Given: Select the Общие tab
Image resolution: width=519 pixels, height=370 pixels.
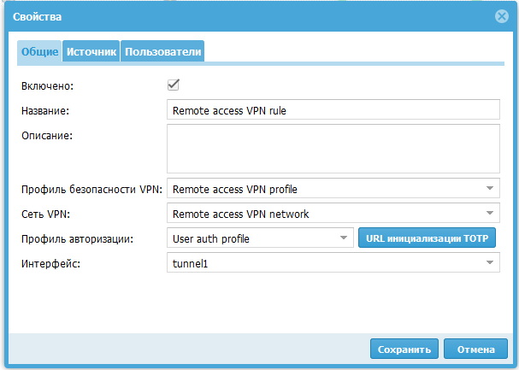Looking at the screenshot, I should 39,51.
